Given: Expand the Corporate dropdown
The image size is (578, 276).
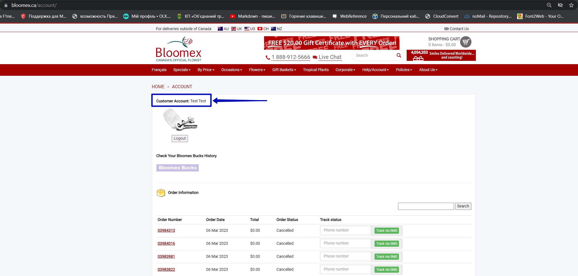Looking at the screenshot, I should (345, 70).
